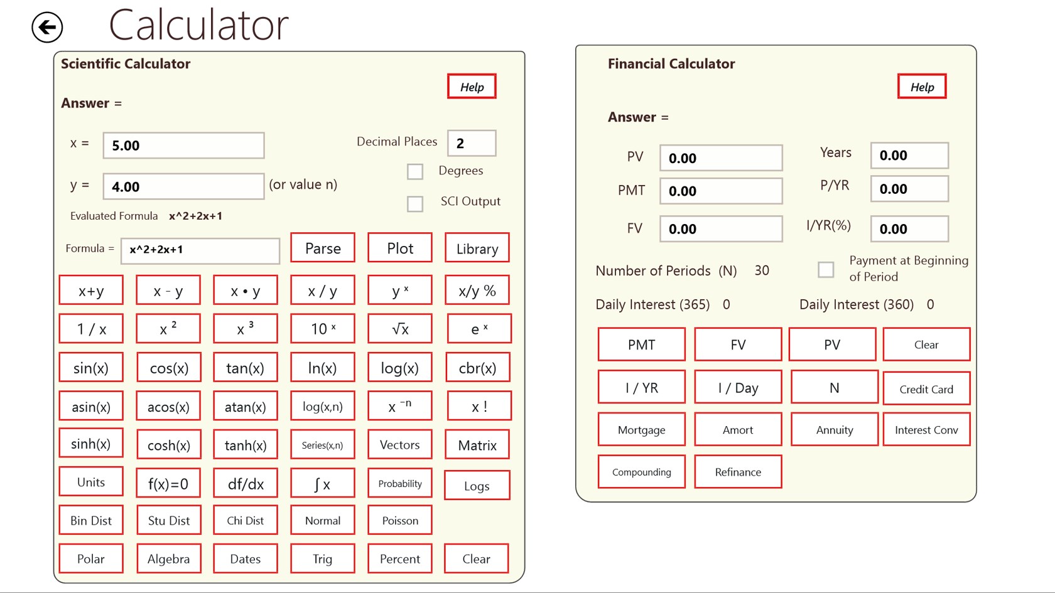Open Help for the Scientific Calculator
This screenshot has width=1055, height=593.
click(x=472, y=87)
